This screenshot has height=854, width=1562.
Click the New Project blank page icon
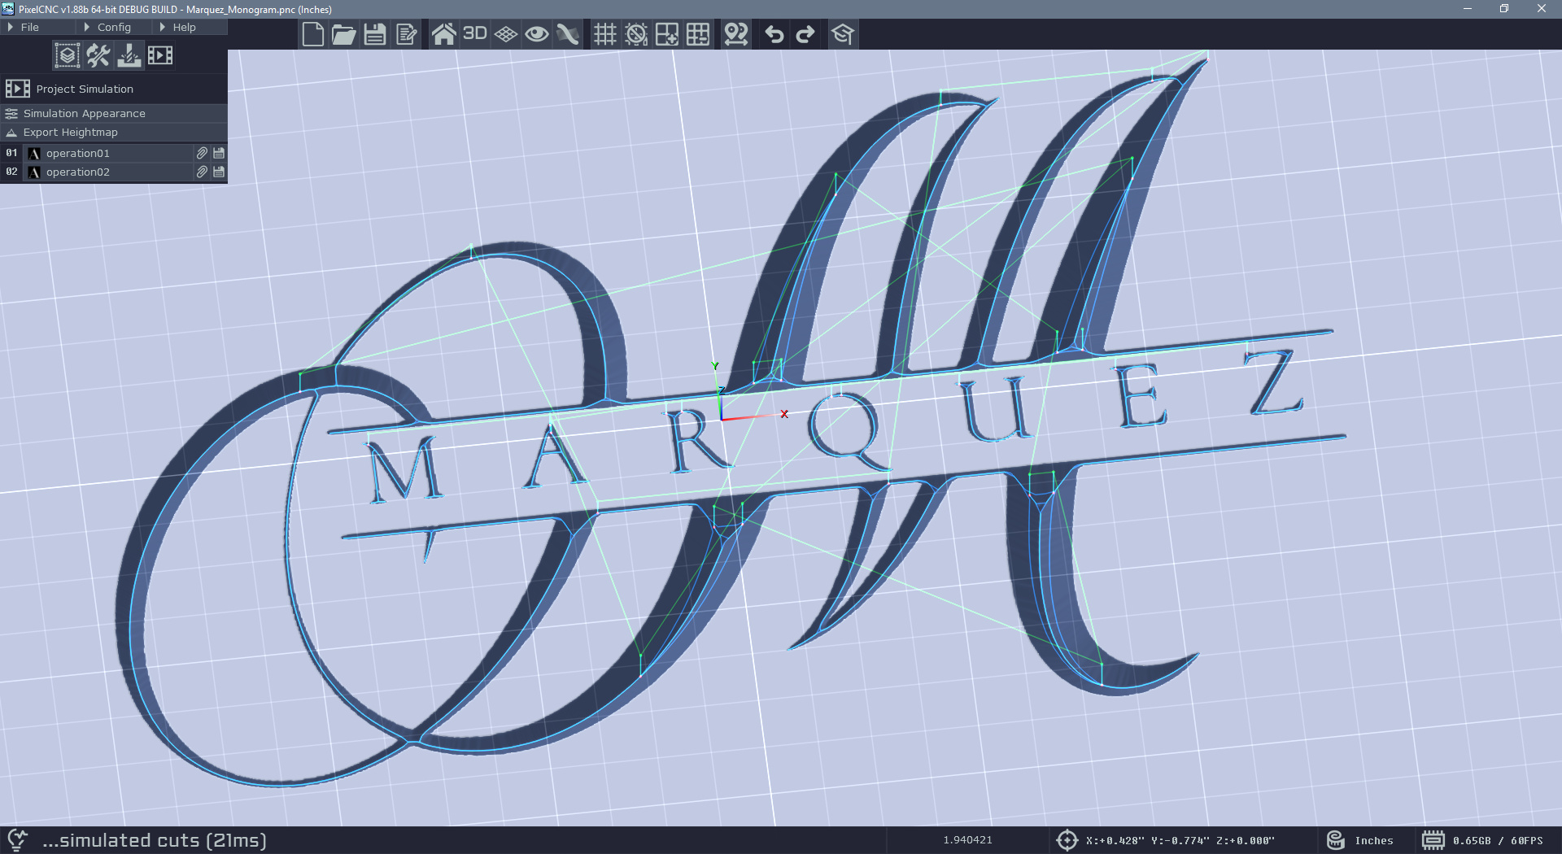coord(313,34)
